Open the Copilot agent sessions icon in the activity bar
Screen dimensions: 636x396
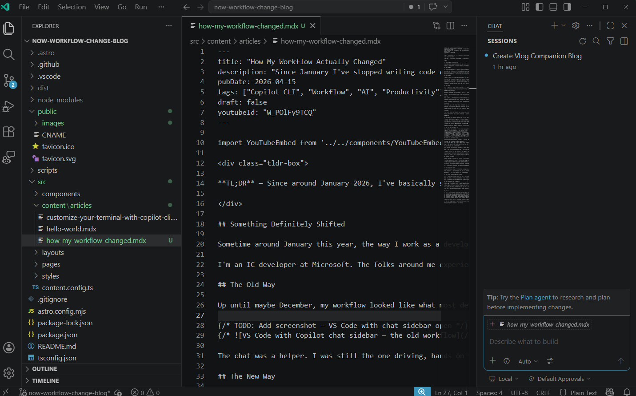coord(9,157)
